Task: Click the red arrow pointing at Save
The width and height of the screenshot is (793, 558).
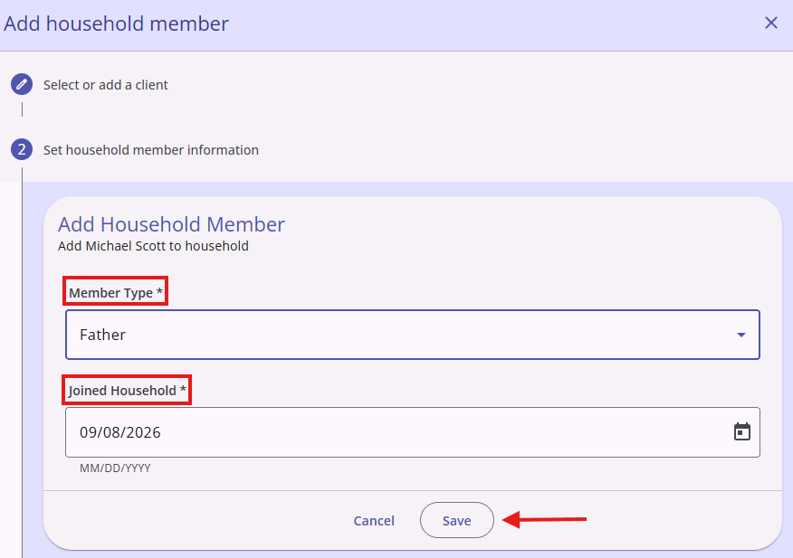Action: pos(544,520)
